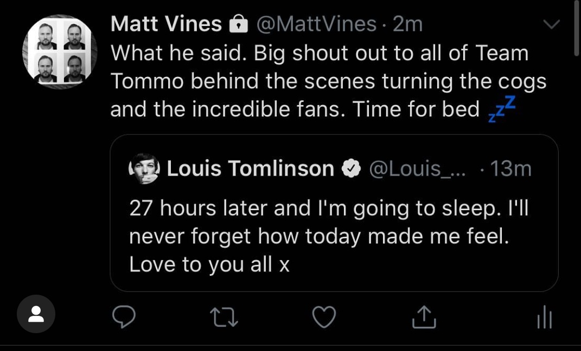
Task: Click the Matt Vines display name
Action: (166, 24)
